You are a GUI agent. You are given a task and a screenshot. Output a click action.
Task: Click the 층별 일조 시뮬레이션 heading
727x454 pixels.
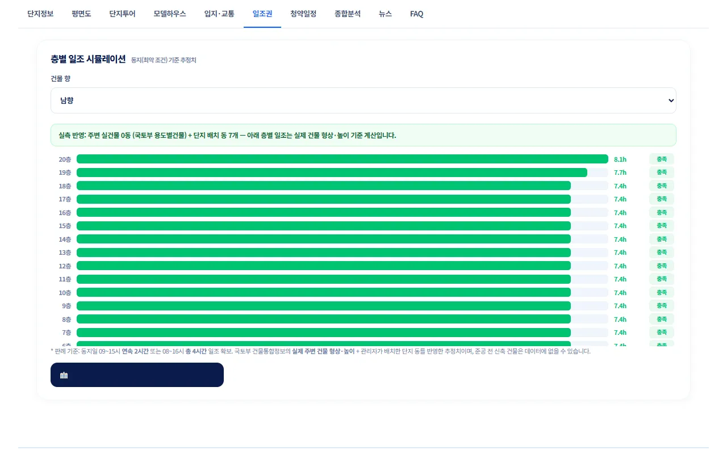click(88, 59)
